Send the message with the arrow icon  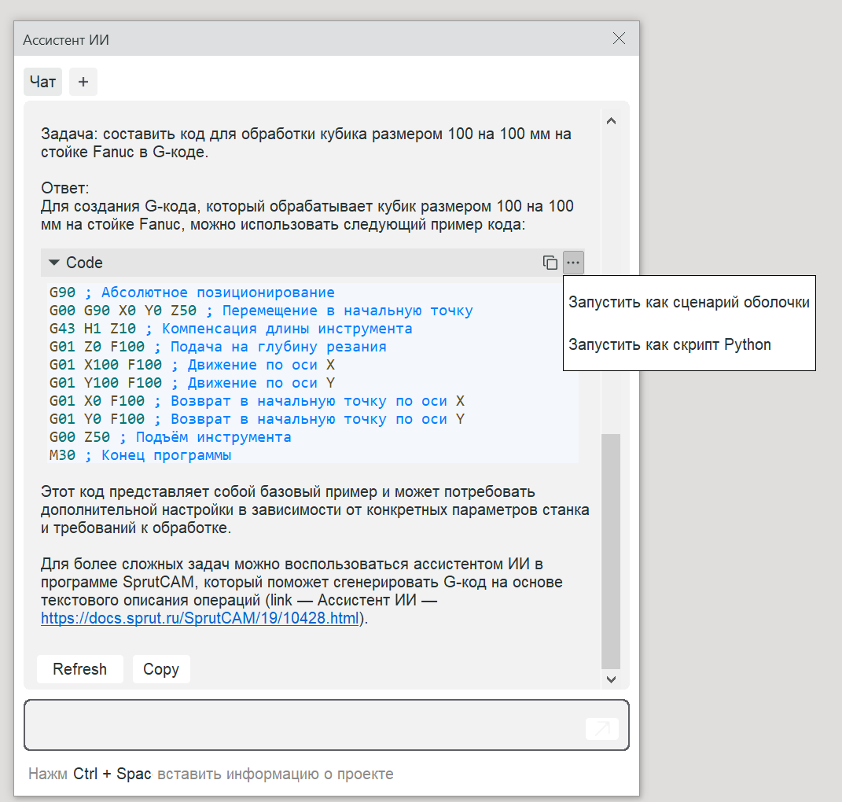coord(601,729)
